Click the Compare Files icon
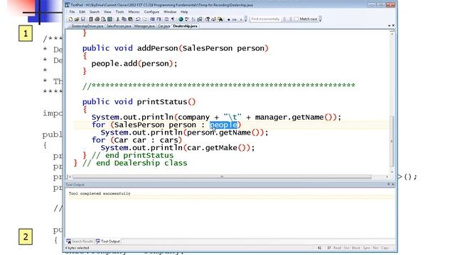The image size is (455, 255). 199,19
